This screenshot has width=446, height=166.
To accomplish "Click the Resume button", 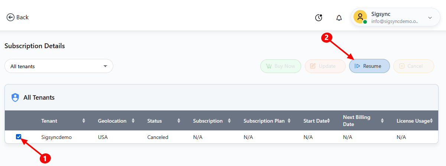I will click(369, 66).
